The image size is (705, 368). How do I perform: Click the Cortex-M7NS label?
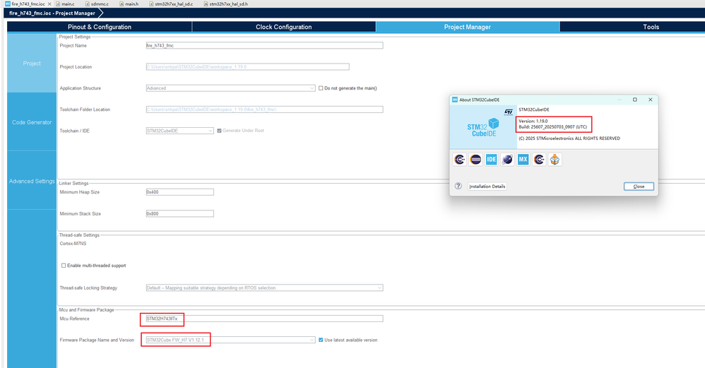(73, 244)
